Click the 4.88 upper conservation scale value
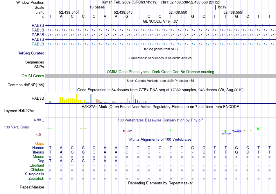This screenshot has width=276, height=194. click(x=37, y=120)
